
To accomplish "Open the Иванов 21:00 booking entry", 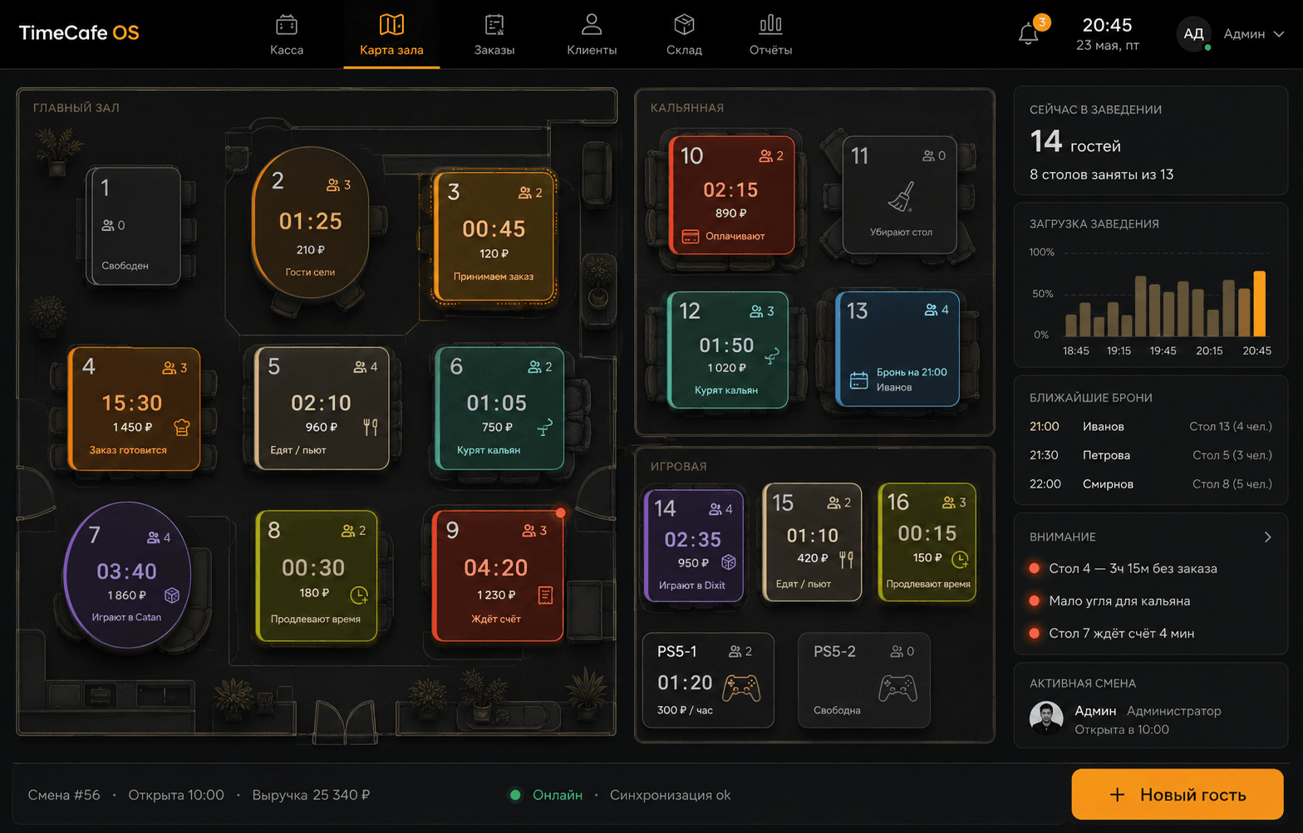I will tap(1151, 426).
